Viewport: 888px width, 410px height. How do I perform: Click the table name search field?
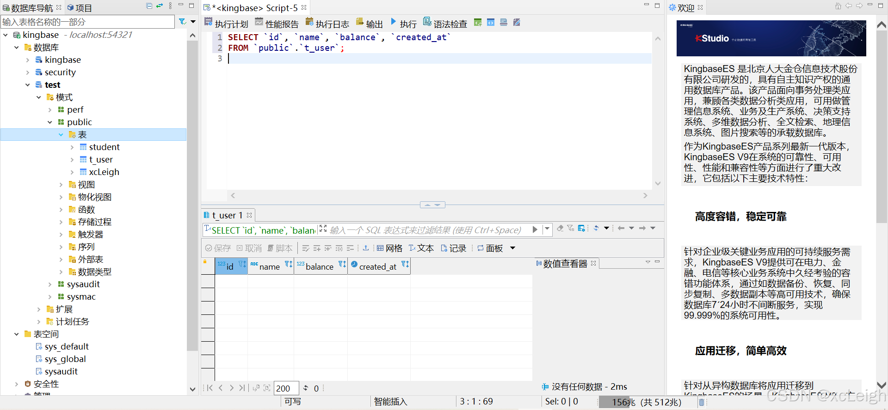coord(88,22)
